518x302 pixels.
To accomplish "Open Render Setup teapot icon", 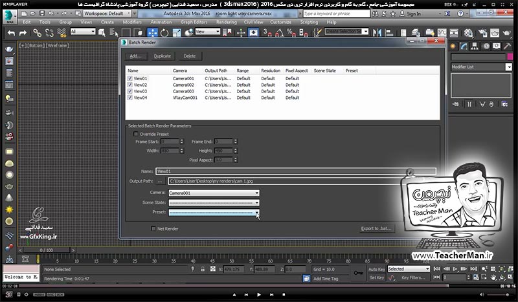I will 482,33.
